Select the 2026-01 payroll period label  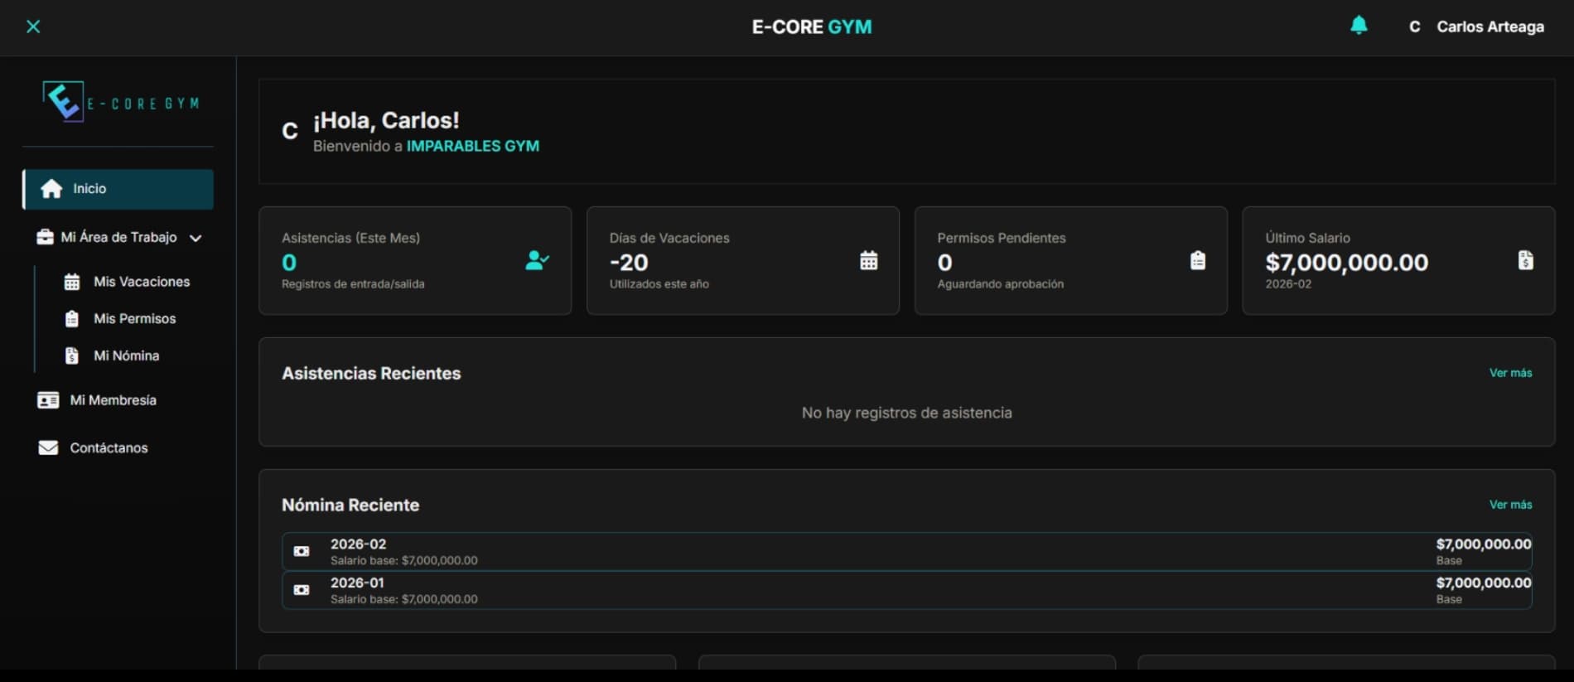[x=357, y=583]
